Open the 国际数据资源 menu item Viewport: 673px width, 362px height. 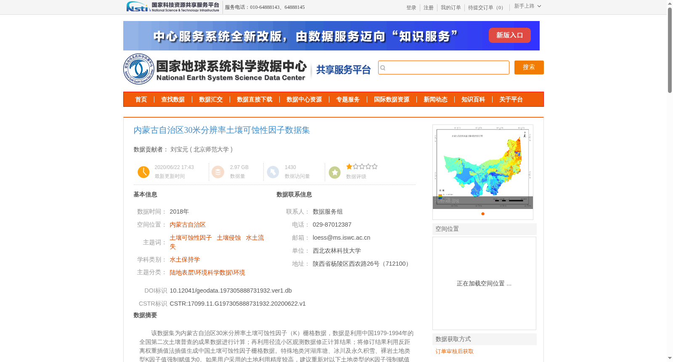392,100
